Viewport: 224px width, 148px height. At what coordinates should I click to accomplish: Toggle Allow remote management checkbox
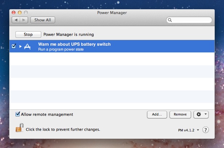(17, 114)
